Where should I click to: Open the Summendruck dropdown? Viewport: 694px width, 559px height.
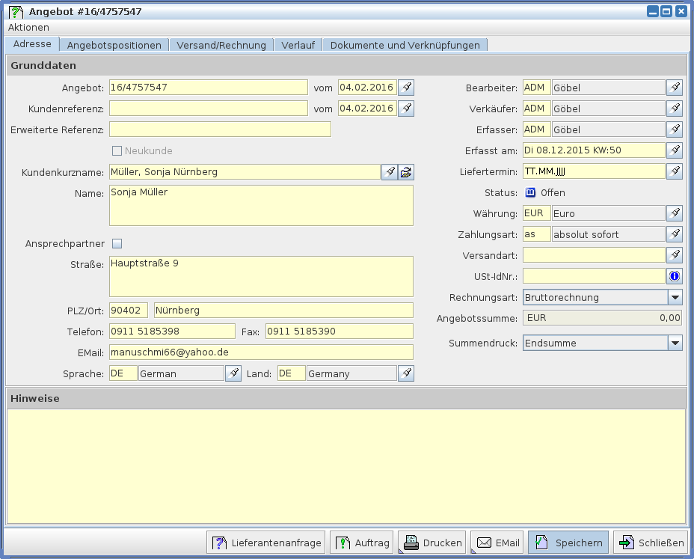675,343
